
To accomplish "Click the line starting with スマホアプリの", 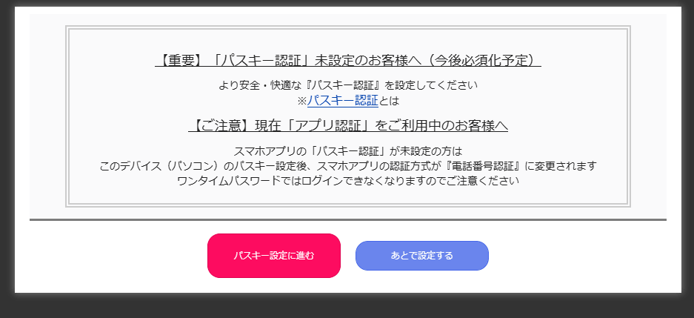I will coord(348,151).
